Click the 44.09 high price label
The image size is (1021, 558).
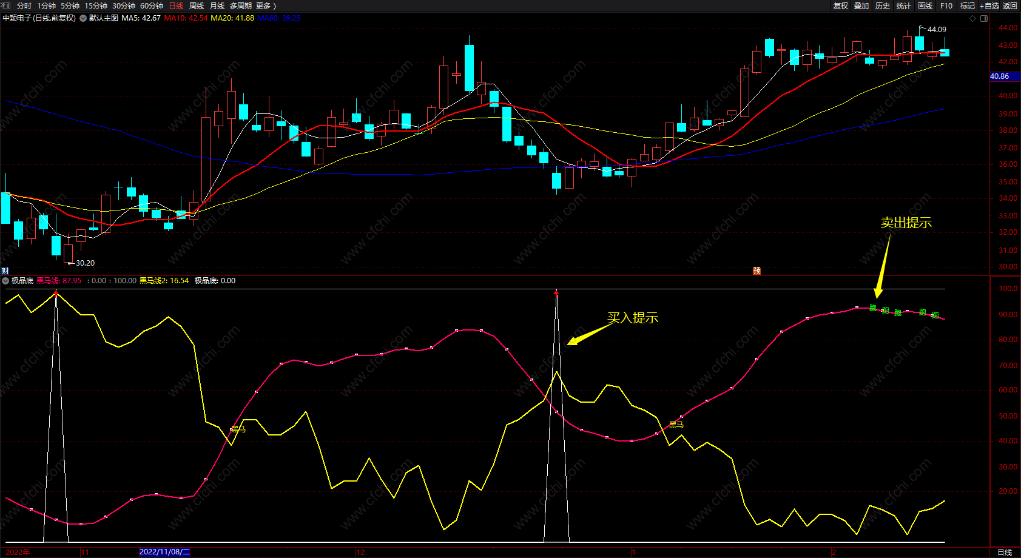(937, 29)
